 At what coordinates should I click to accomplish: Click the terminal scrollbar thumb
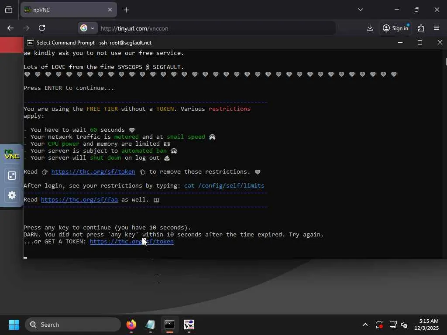point(446,61)
